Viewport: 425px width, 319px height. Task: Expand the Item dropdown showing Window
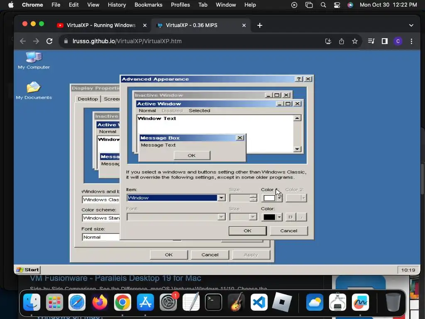222,198
